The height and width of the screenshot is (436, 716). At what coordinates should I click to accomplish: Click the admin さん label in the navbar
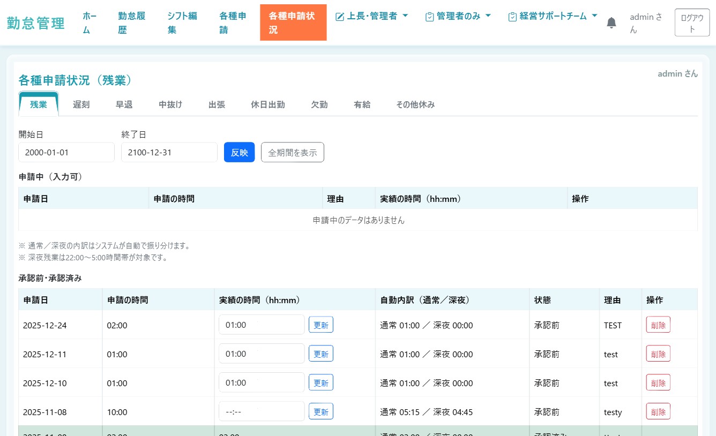(x=646, y=23)
